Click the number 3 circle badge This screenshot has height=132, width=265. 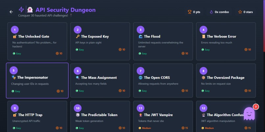tap(140, 30)
